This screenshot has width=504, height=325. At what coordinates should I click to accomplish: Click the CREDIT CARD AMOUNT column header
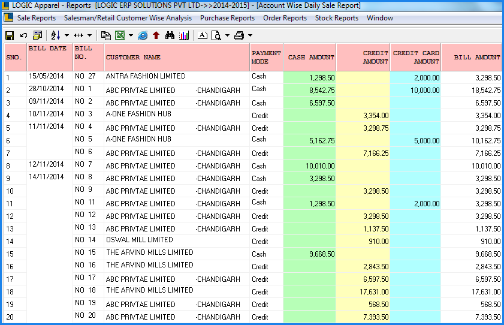click(416, 57)
